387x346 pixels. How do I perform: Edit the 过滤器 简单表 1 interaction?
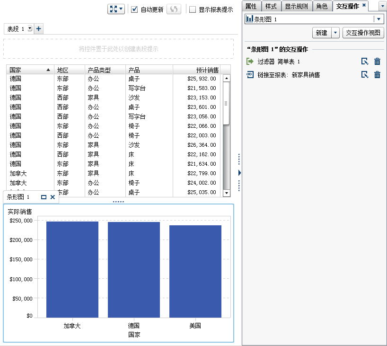click(x=364, y=62)
